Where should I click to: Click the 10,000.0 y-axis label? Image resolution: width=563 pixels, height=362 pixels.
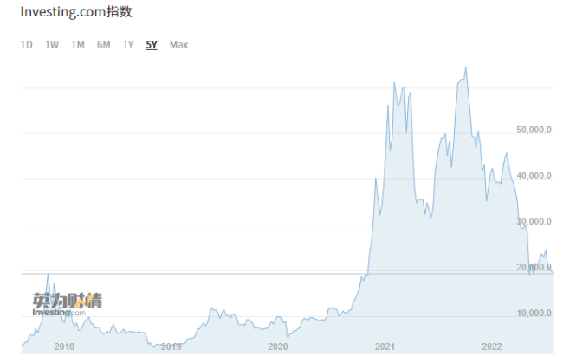534,313
